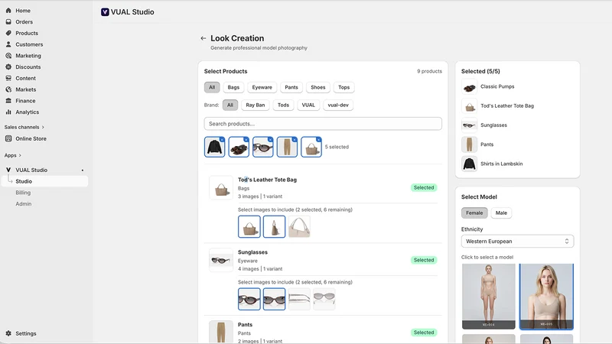The width and height of the screenshot is (612, 344).
Task: Toggle Selected badge for Sunglasses
Action: coord(424,260)
